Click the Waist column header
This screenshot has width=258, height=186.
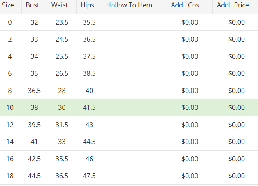60,5
